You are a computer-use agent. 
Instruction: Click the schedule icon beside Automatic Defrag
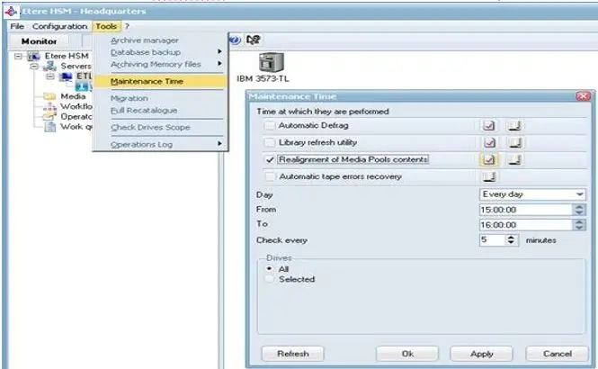pyautogui.click(x=490, y=125)
